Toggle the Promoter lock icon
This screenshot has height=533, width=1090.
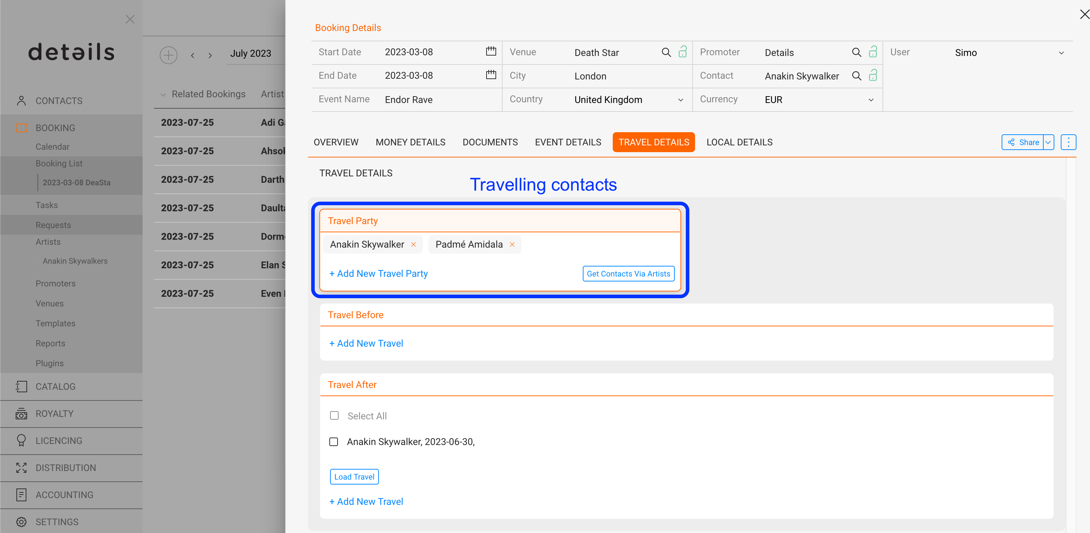pyautogui.click(x=873, y=52)
